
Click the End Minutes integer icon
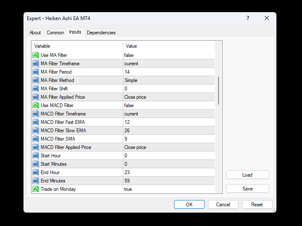(x=36, y=181)
